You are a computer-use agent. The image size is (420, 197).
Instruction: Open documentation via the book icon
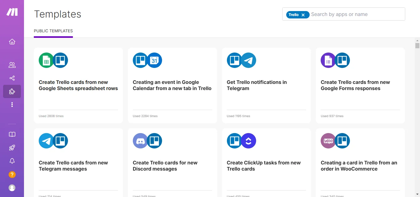(12, 134)
